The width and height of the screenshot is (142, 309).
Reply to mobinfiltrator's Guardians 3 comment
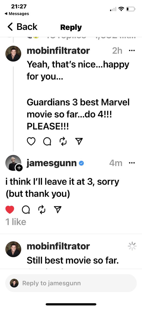(x=47, y=141)
